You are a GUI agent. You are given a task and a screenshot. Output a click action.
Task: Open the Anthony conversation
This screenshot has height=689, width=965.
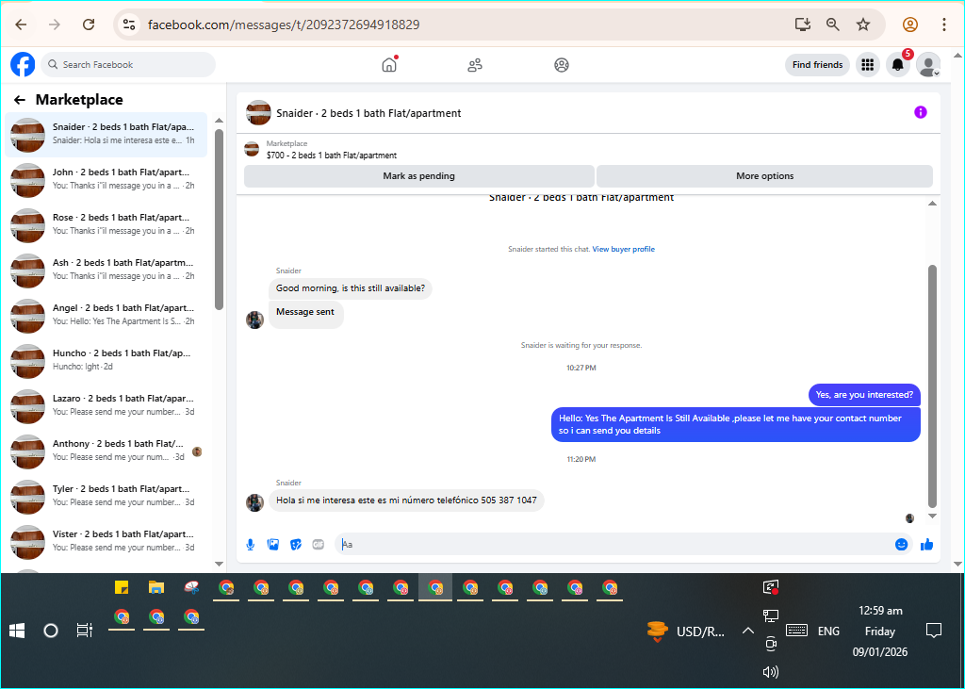click(x=106, y=451)
